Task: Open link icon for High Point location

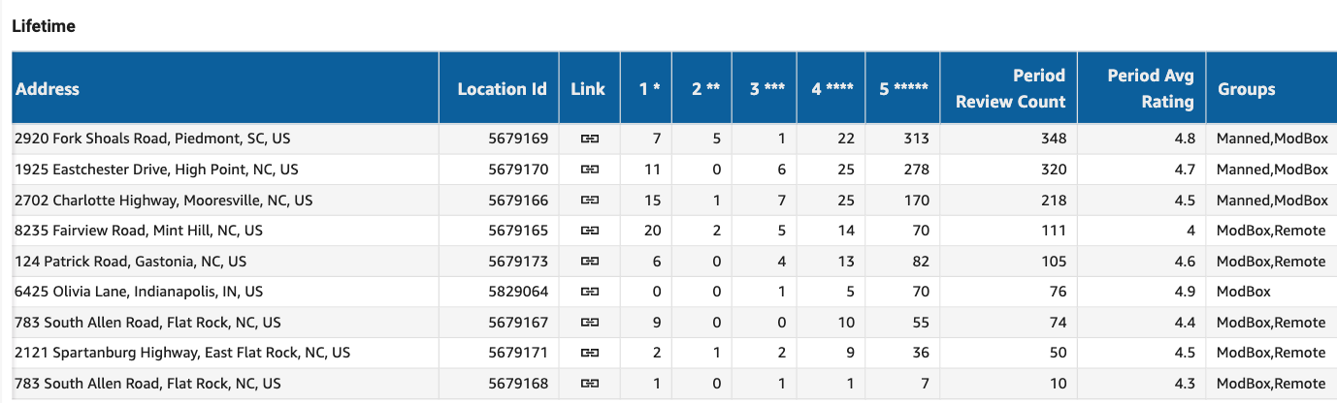Action: 588,170
